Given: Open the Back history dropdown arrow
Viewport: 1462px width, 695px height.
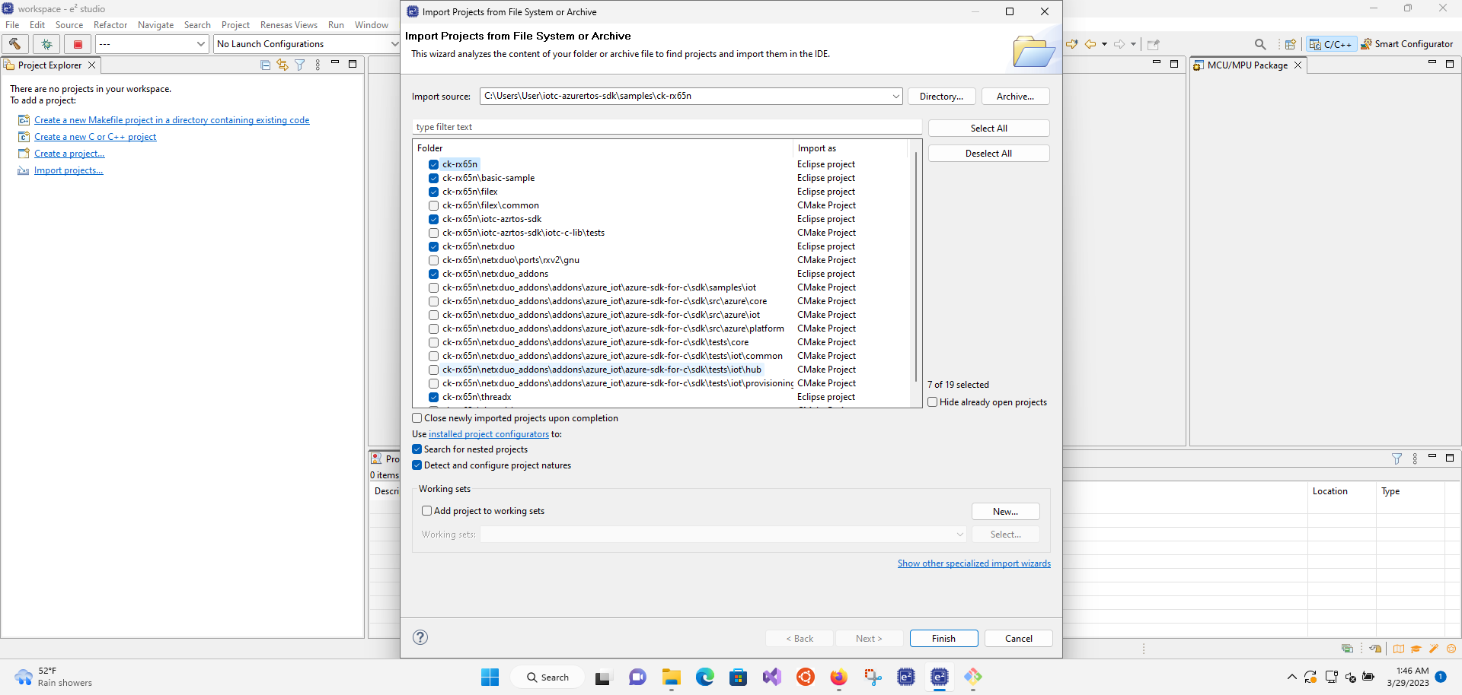Looking at the screenshot, I should pos(1104,44).
